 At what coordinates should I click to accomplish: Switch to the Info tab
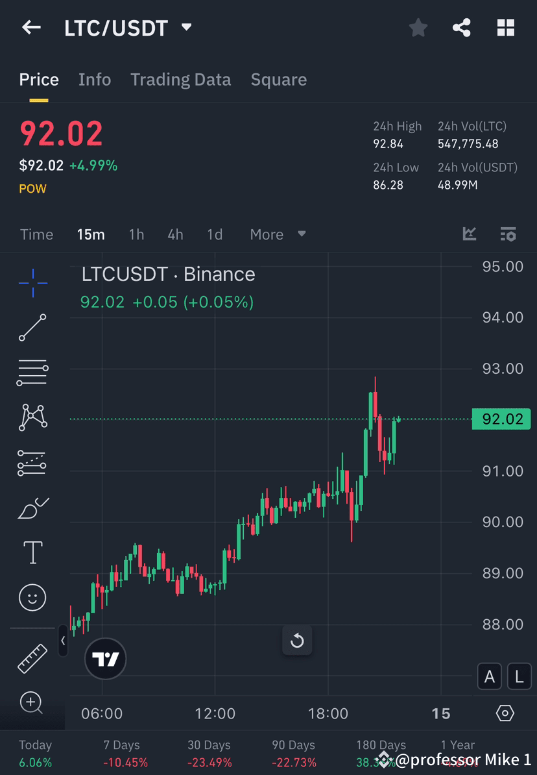(95, 79)
